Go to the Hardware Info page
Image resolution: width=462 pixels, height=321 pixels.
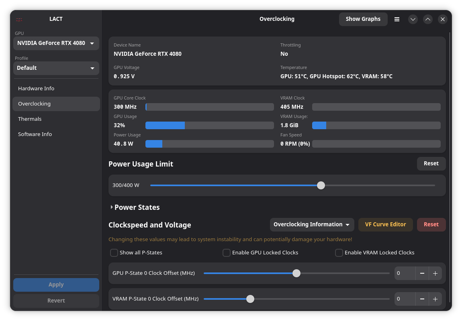[x=36, y=88]
